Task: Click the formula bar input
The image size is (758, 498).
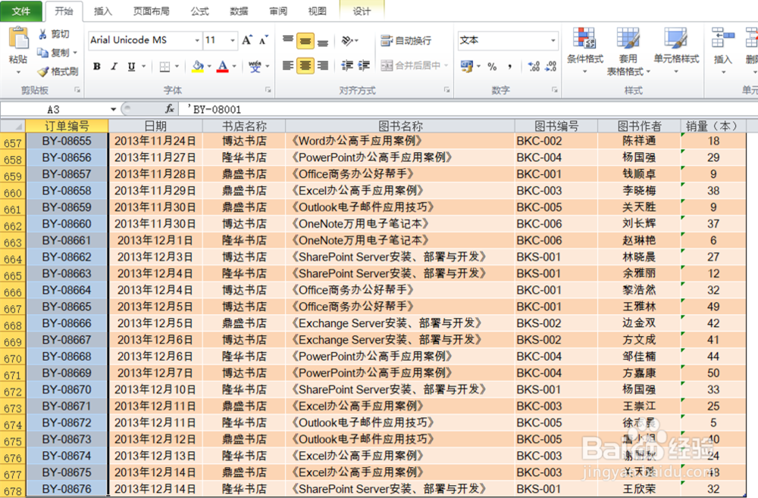Action: [x=468, y=110]
